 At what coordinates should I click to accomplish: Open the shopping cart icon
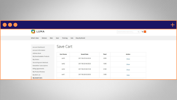click(x=142, y=32)
